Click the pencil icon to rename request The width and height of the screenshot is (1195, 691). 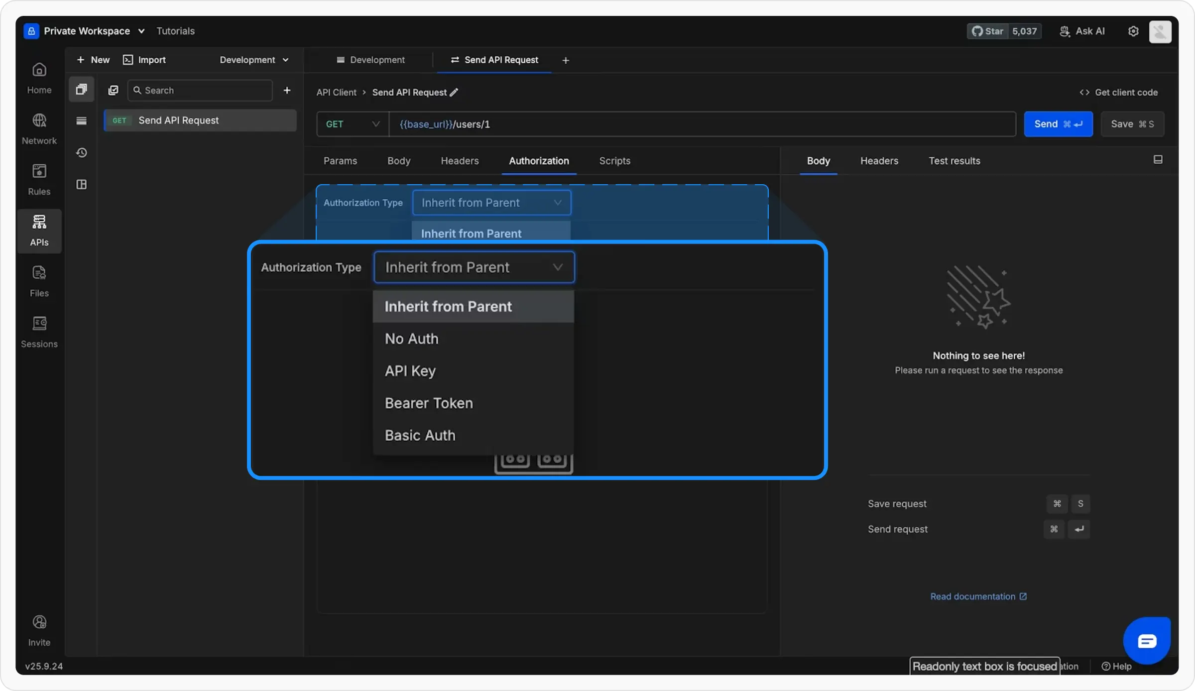pos(454,93)
